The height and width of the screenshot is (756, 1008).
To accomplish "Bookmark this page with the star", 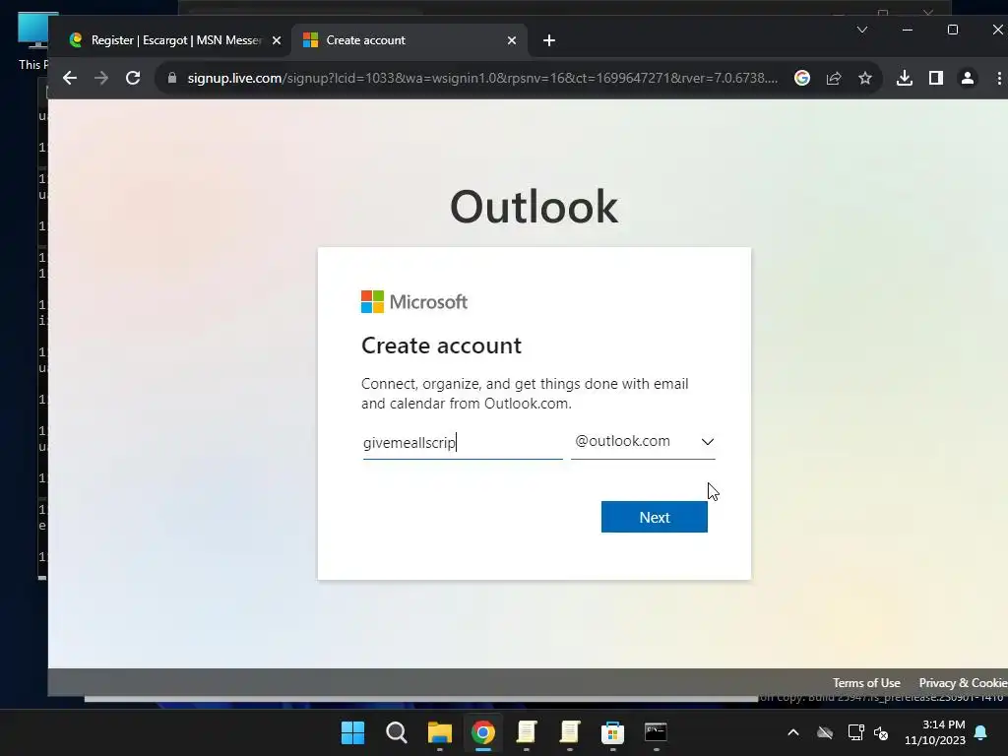I will tap(865, 78).
